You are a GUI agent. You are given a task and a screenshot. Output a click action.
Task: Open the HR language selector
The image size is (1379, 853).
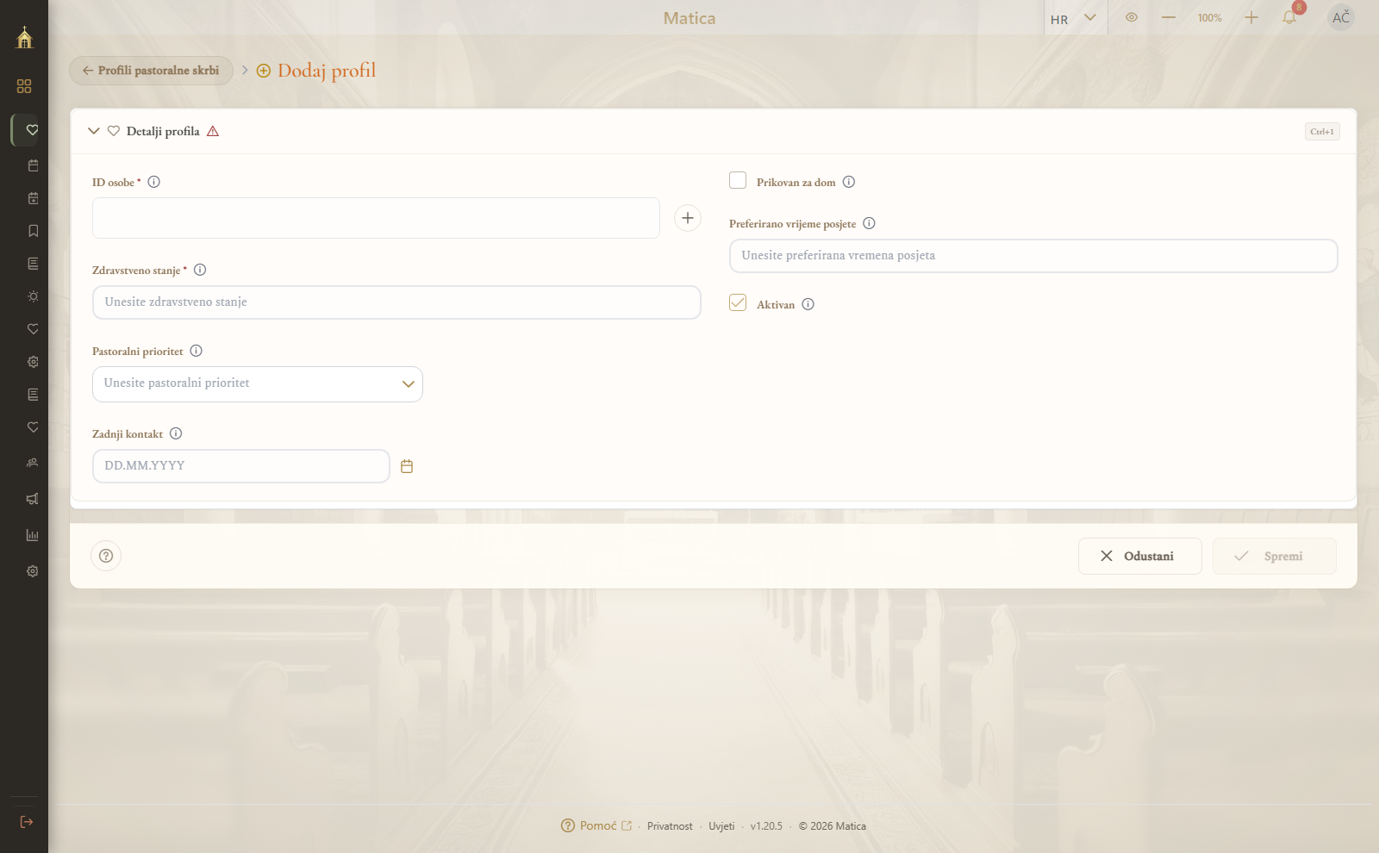[1074, 19]
